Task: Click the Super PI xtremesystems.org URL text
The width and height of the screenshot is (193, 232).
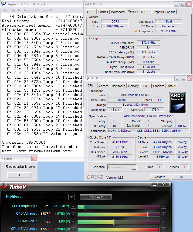Action: tap(37, 151)
